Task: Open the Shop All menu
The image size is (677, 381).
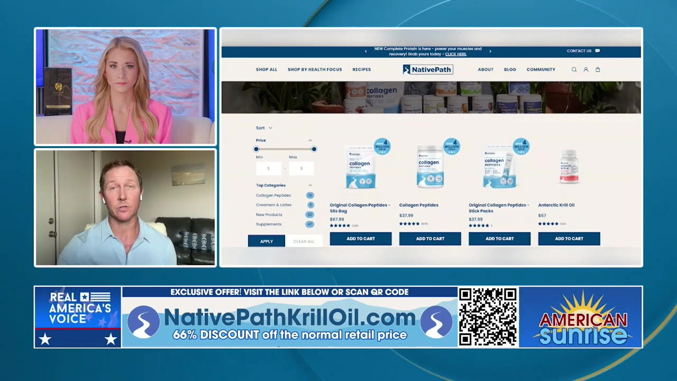Action: click(x=267, y=69)
